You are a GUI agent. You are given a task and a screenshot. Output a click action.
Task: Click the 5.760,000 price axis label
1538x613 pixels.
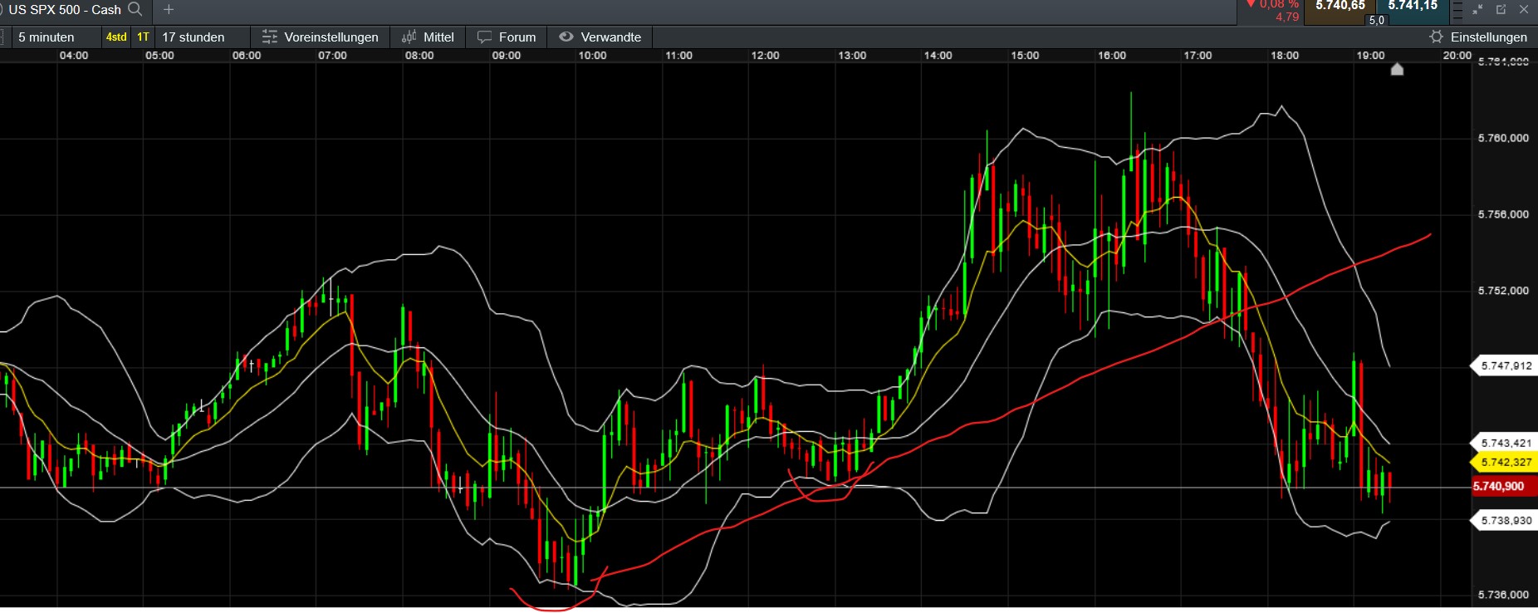pyautogui.click(x=1503, y=138)
